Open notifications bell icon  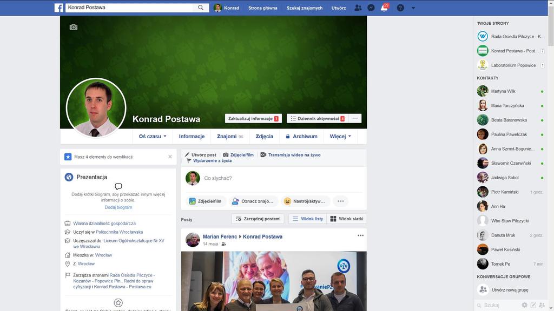(x=385, y=8)
